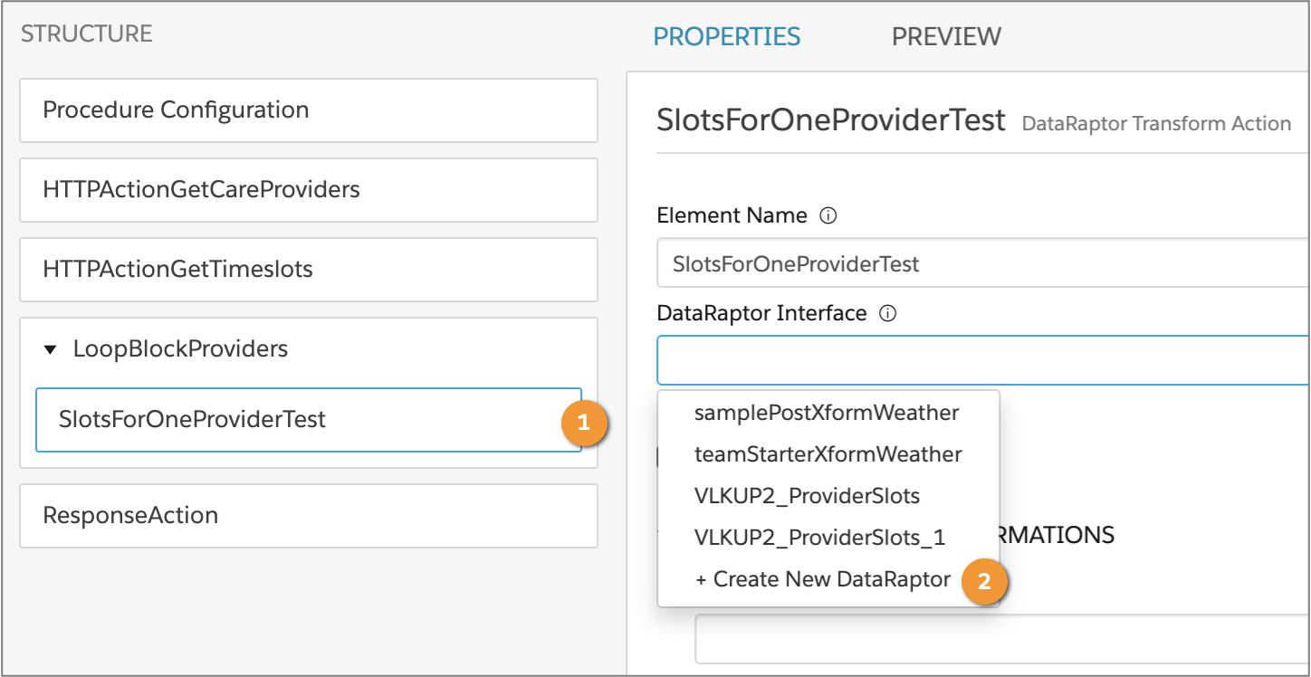Image resolution: width=1311 pixels, height=677 pixels.
Task: Select VLKUP2_ProviderSlots from the list
Action: [x=809, y=495]
